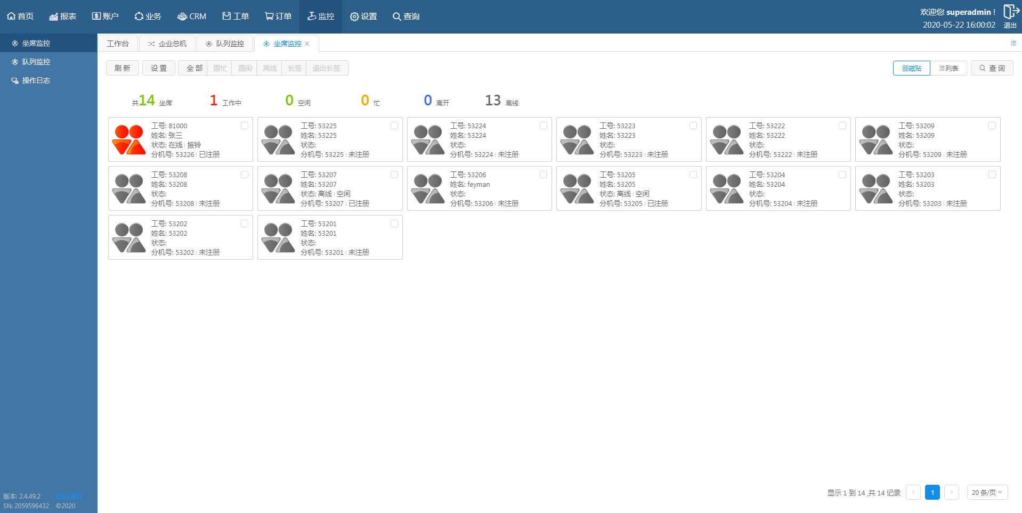Click page number 1 in pagination
Screen dimensions: 1022x513
(x=932, y=492)
